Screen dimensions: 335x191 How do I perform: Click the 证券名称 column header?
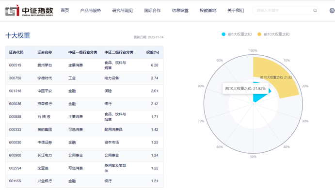[x=45, y=52]
